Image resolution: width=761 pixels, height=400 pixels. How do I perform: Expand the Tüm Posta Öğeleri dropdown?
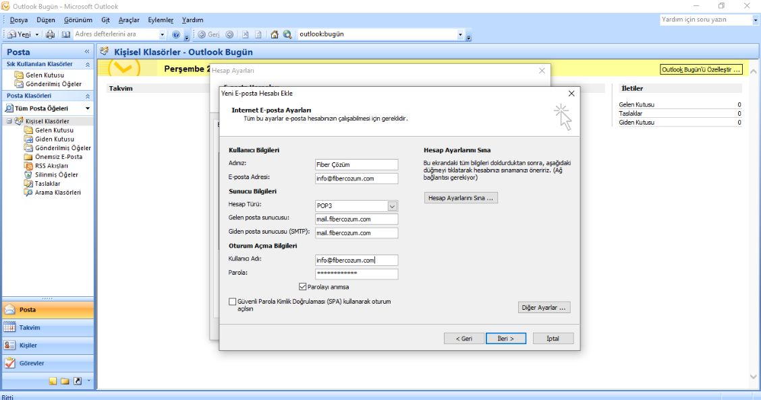click(x=87, y=108)
